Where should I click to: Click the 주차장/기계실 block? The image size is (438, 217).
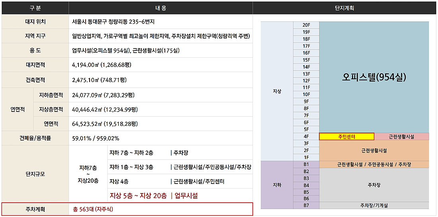374,205
